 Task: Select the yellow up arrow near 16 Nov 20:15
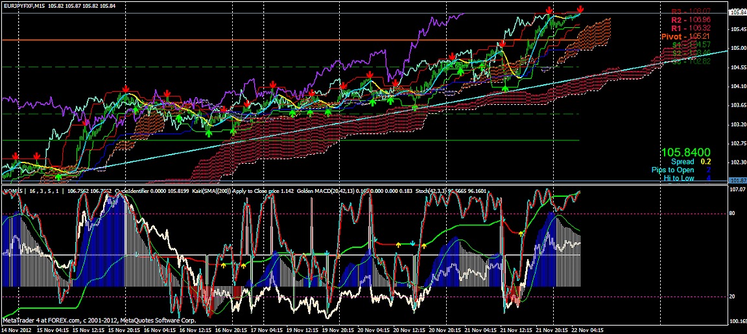coord(224,265)
